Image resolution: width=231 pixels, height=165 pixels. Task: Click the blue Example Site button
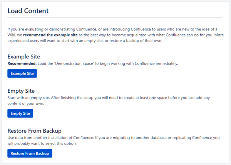(22, 73)
